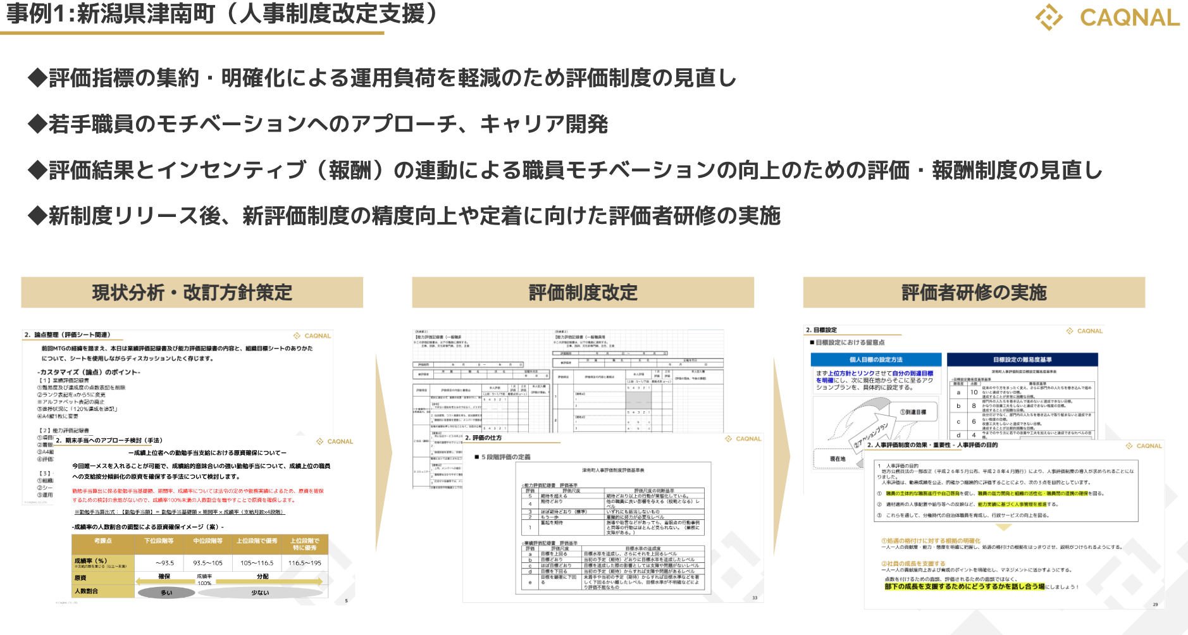Click the CAQNAL logo on 人事評価制度の効果 slide
The height and width of the screenshot is (635, 1188).
[x=1144, y=446]
